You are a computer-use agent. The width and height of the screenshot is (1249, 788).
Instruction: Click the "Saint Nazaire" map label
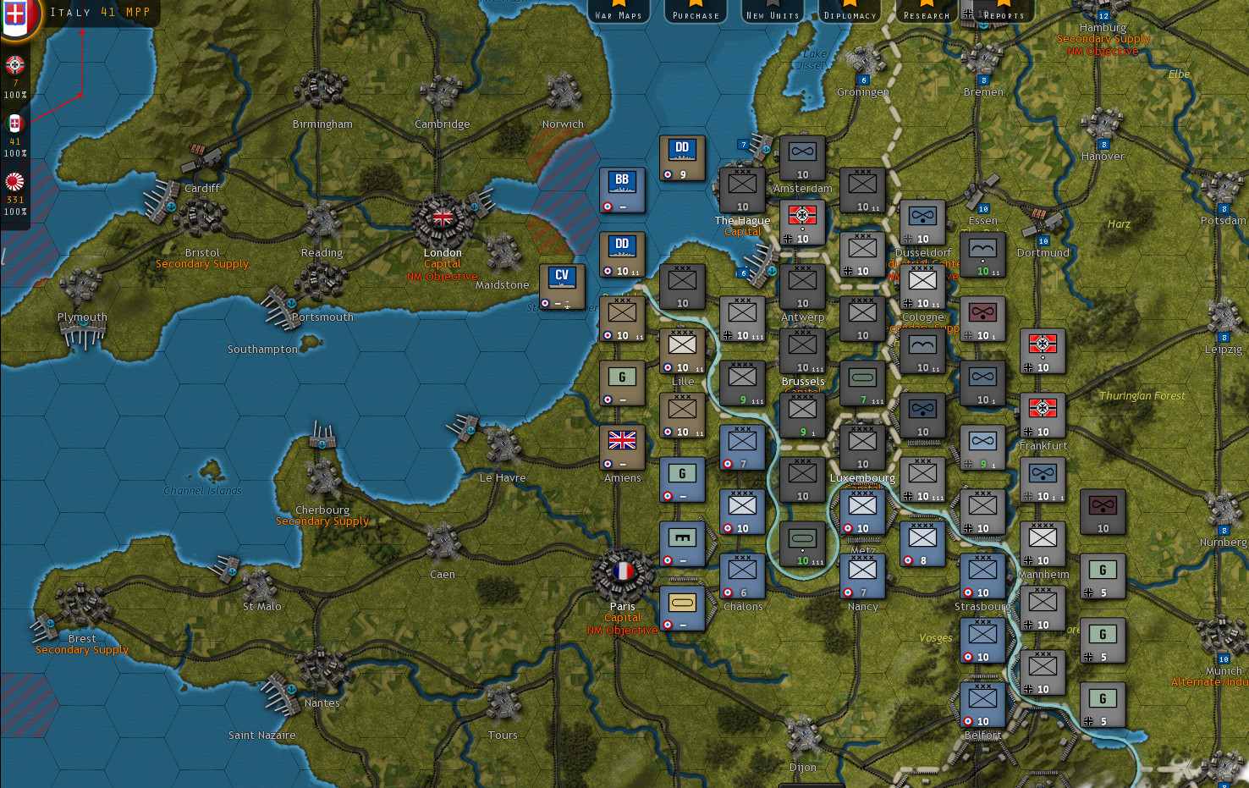point(262,735)
